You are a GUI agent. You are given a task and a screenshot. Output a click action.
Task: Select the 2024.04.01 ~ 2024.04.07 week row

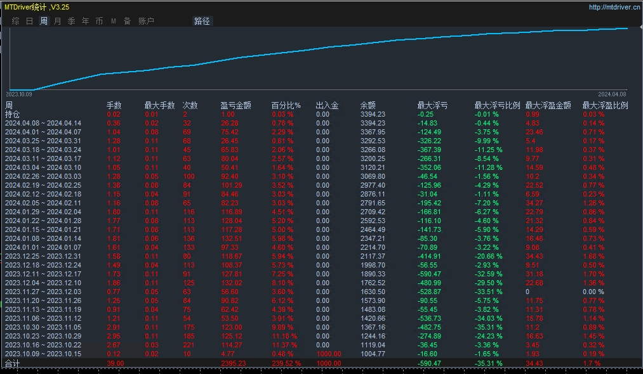click(x=43, y=132)
